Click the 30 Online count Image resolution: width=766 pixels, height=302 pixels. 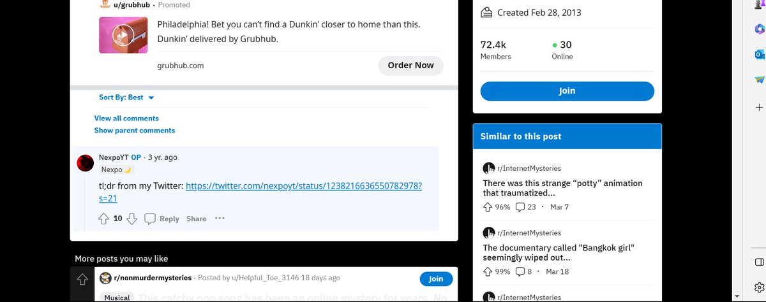562,50
